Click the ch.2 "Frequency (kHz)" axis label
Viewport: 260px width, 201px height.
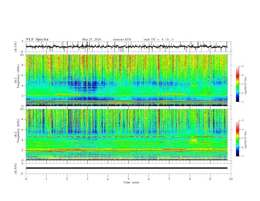pyautogui.click(x=18, y=130)
